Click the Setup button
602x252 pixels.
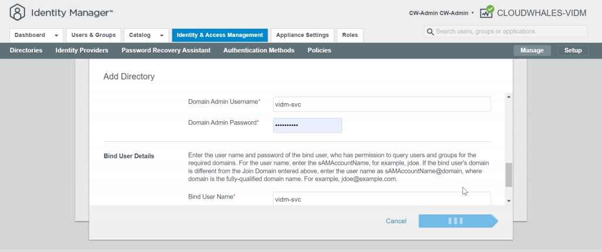(x=573, y=50)
